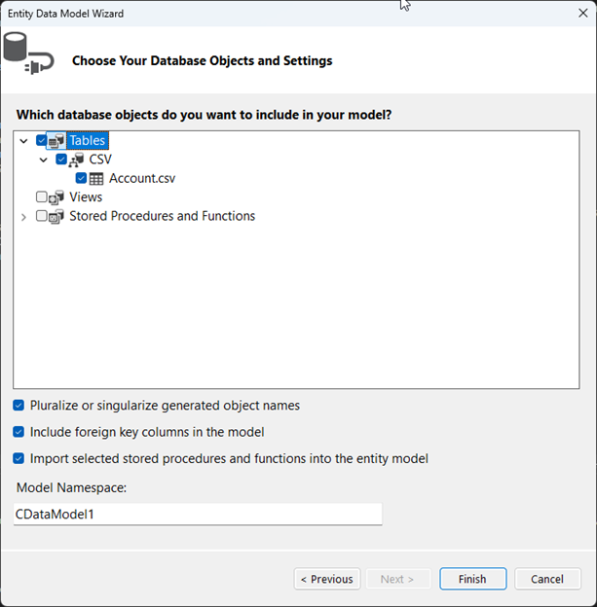The height and width of the screenshot is (607, 597).
Task: Uncheck the Tables checkbox
Action: 42,141
